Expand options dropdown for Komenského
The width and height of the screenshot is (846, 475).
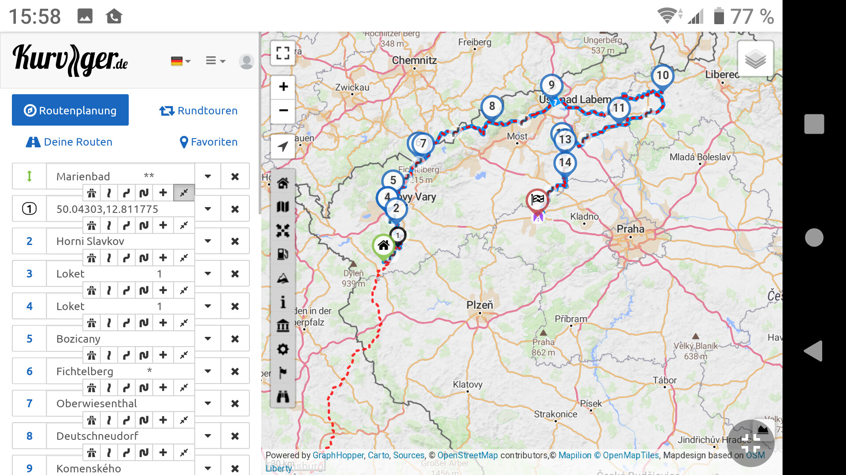pyautogui.click(x=208, y=468)
